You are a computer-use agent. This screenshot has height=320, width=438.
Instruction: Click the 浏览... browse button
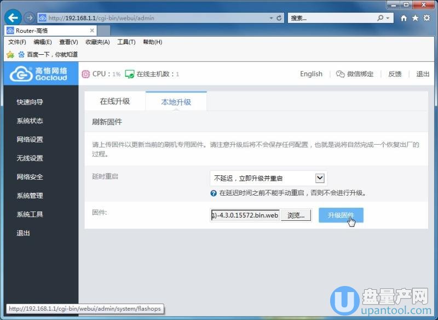click(x=296, y=215)
